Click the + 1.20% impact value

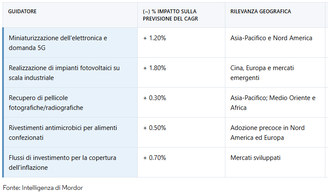coord(154,38)
